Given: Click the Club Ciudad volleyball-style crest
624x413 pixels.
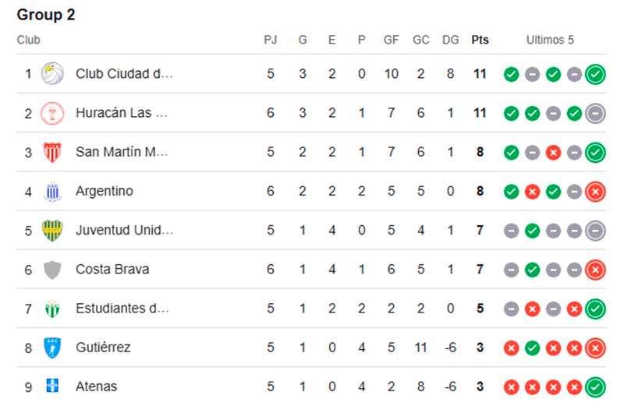Looking at the screenshot, I should [52, 73].
